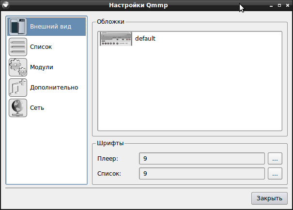
Task: Click the Список playlist icon
Action: (x=18, y=47)
